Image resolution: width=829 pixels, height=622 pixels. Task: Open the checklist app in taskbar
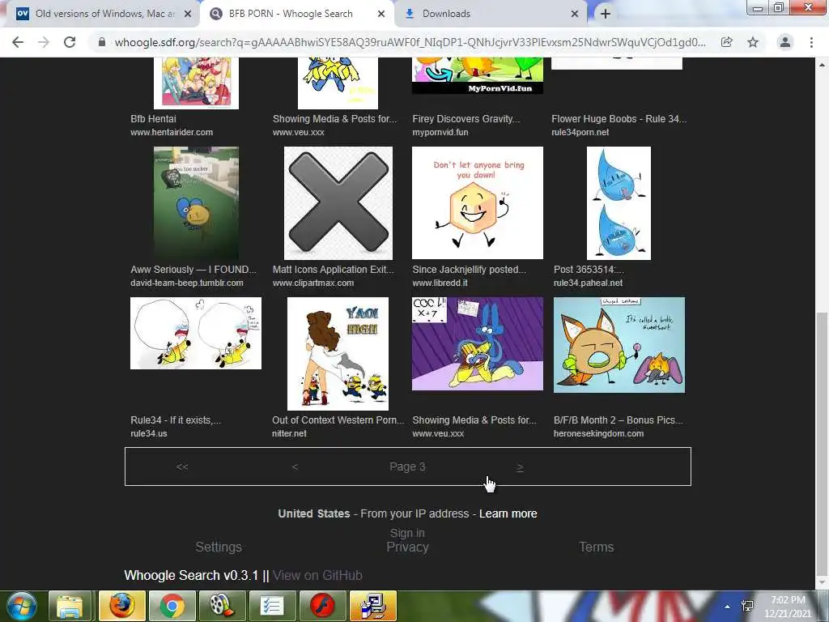tap(271, 606)
